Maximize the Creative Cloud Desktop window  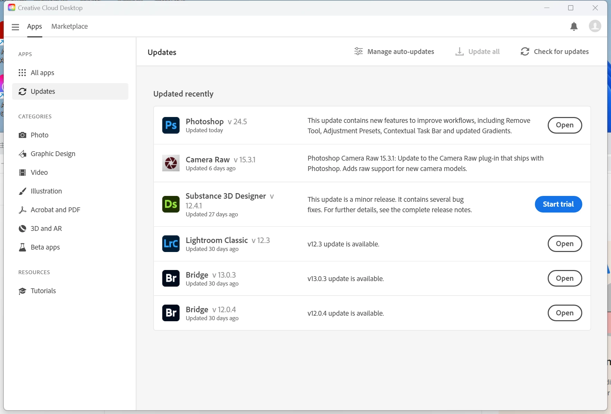571,8
